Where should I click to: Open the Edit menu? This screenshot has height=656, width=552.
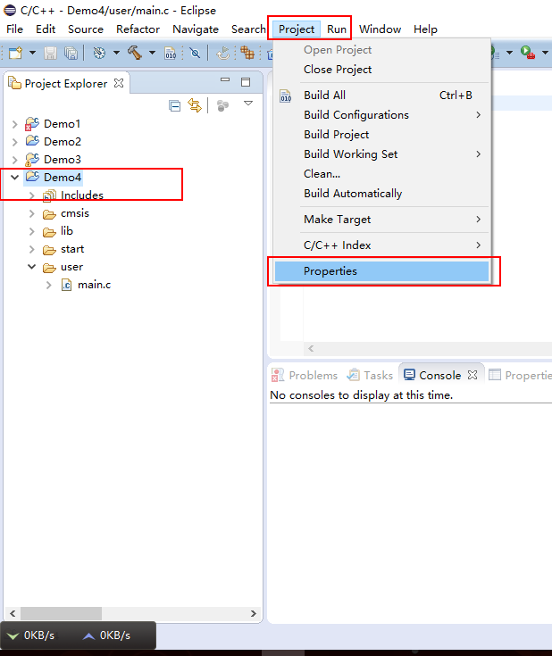(46, 29)
